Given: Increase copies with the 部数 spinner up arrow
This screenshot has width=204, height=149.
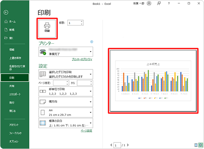Looking at the screenshot, I should (82, 22).
